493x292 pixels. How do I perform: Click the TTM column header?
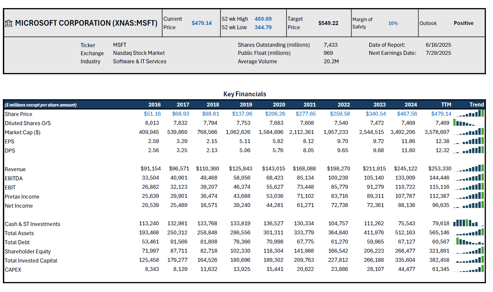(x=446, y=105)
